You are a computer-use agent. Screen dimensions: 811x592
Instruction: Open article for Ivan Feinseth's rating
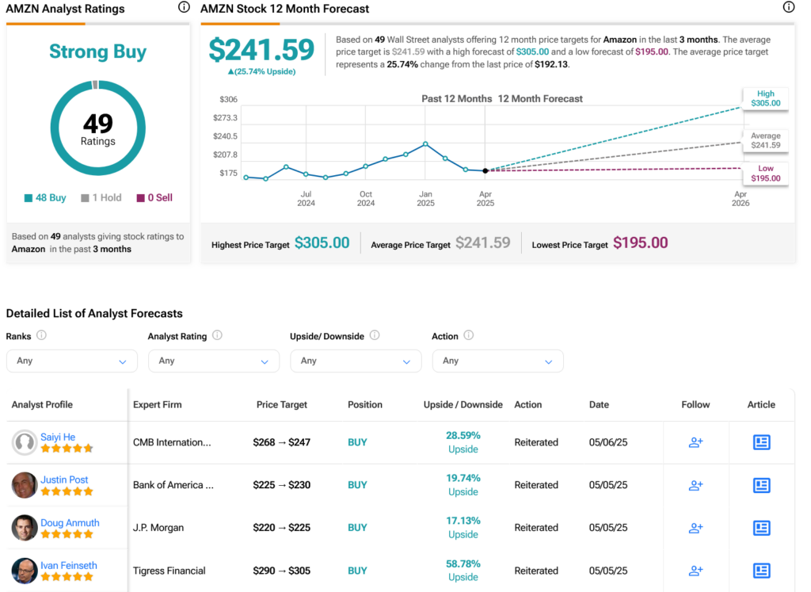(761, 571)
